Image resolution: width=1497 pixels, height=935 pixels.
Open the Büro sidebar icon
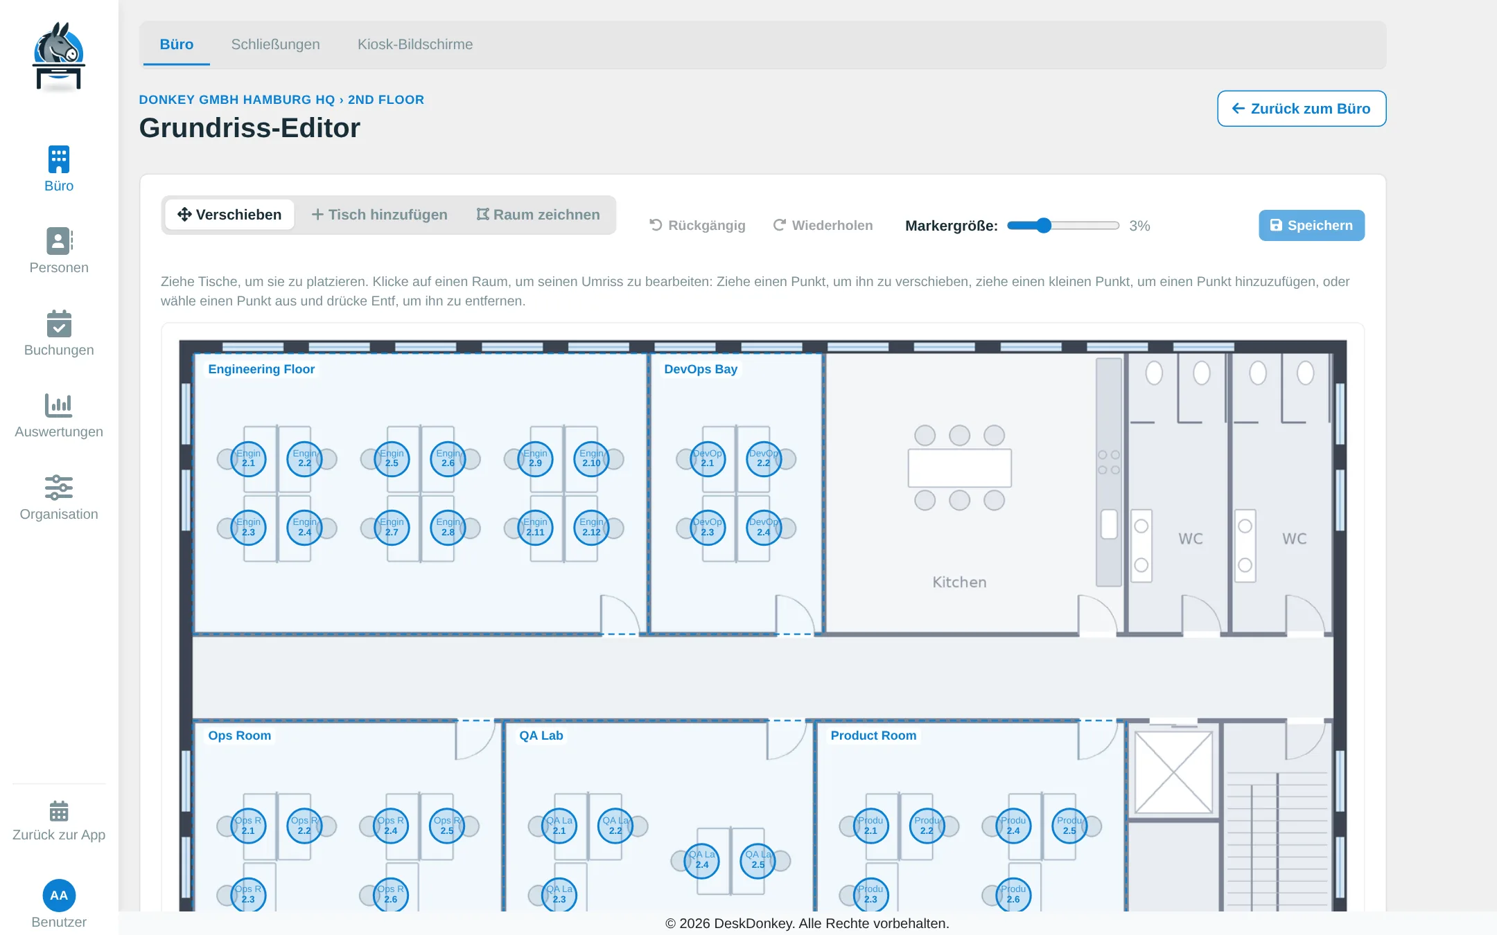coord(59,159)
